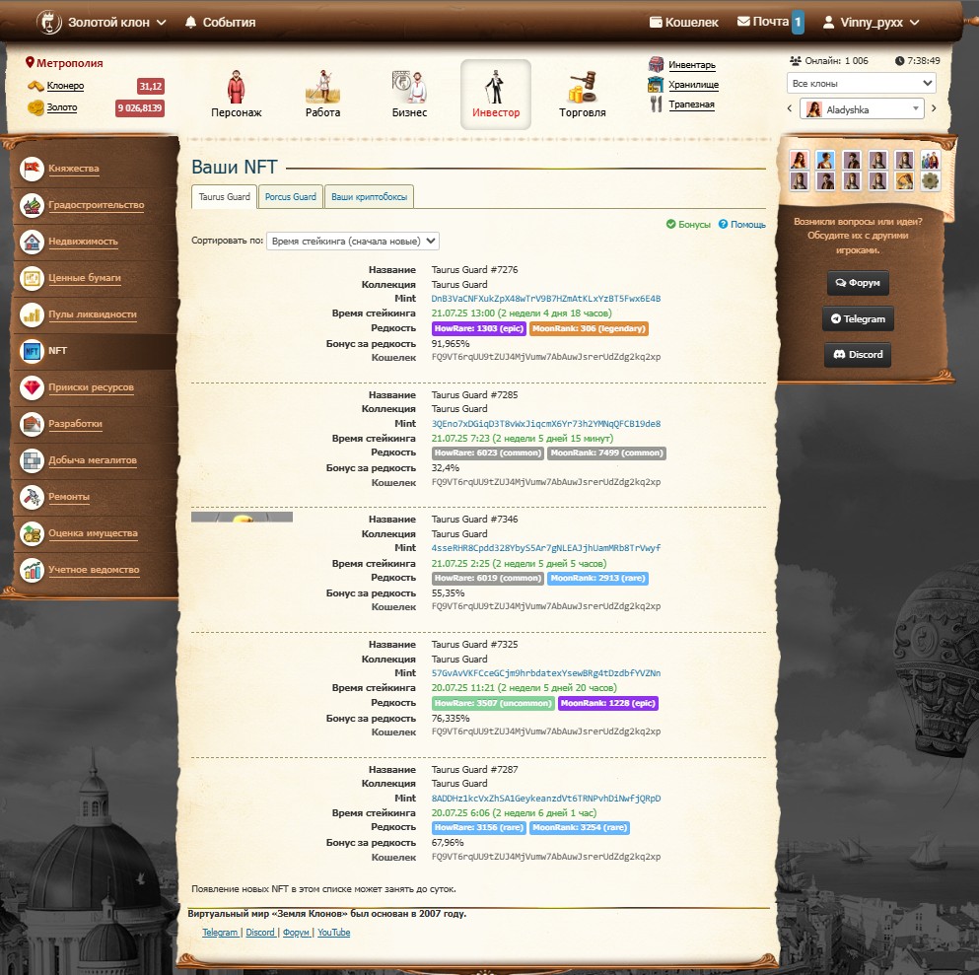Open the Работа section icon
Image resolution: width=979 pixels, height=975 pixels.
click(x=322, y=88)
